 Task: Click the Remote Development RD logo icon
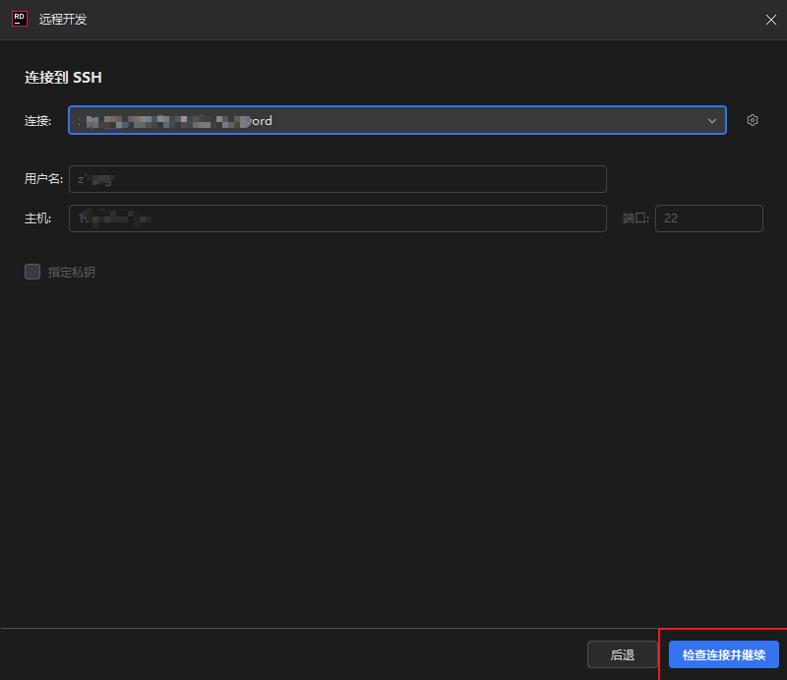click(19, 19)
